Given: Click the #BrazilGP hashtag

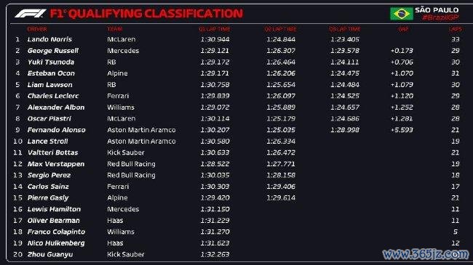Looking at the screenshot, I should click(x=440, y=17).
